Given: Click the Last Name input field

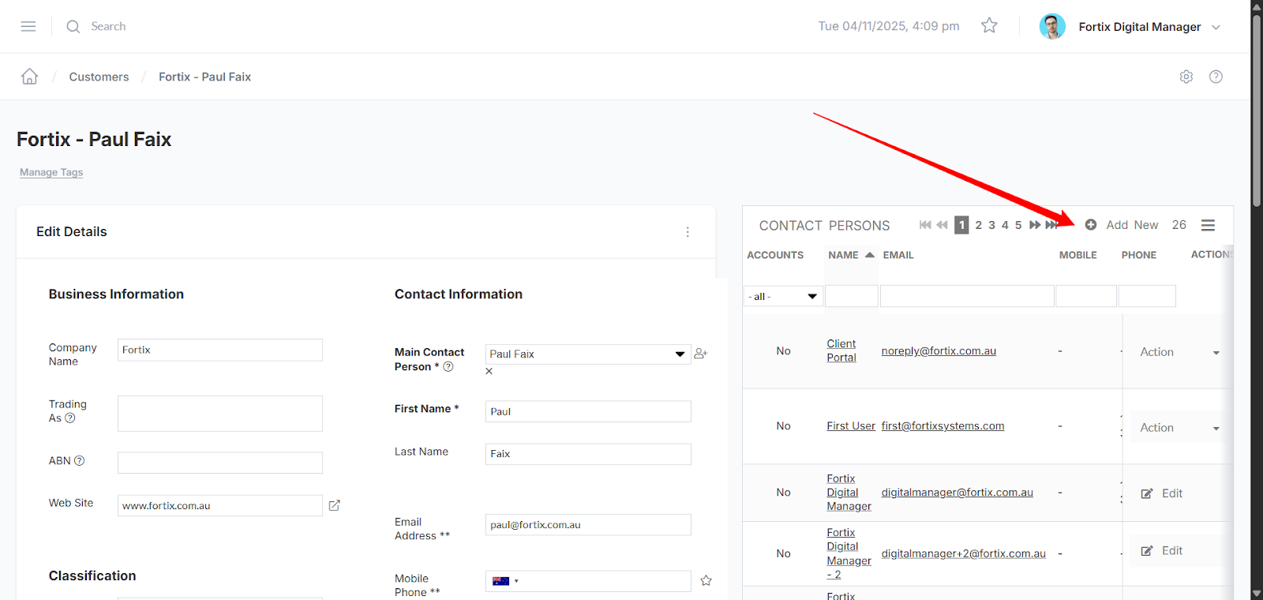Looking at the screenshot, I should 588,454.
